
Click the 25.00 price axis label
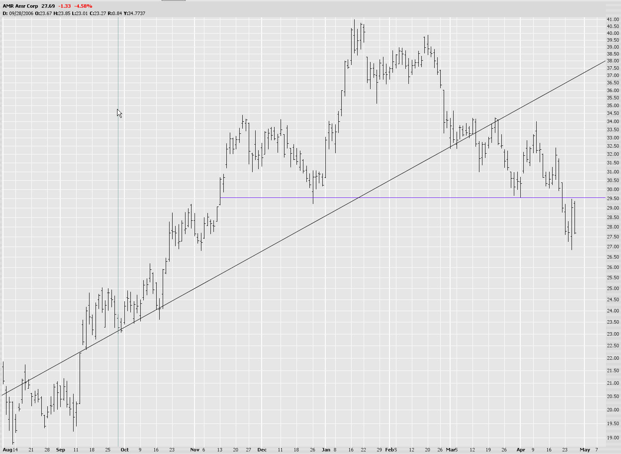pyautogui.click(x=613, y=288)
